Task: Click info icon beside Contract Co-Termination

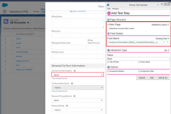Action: pos(75,71)
